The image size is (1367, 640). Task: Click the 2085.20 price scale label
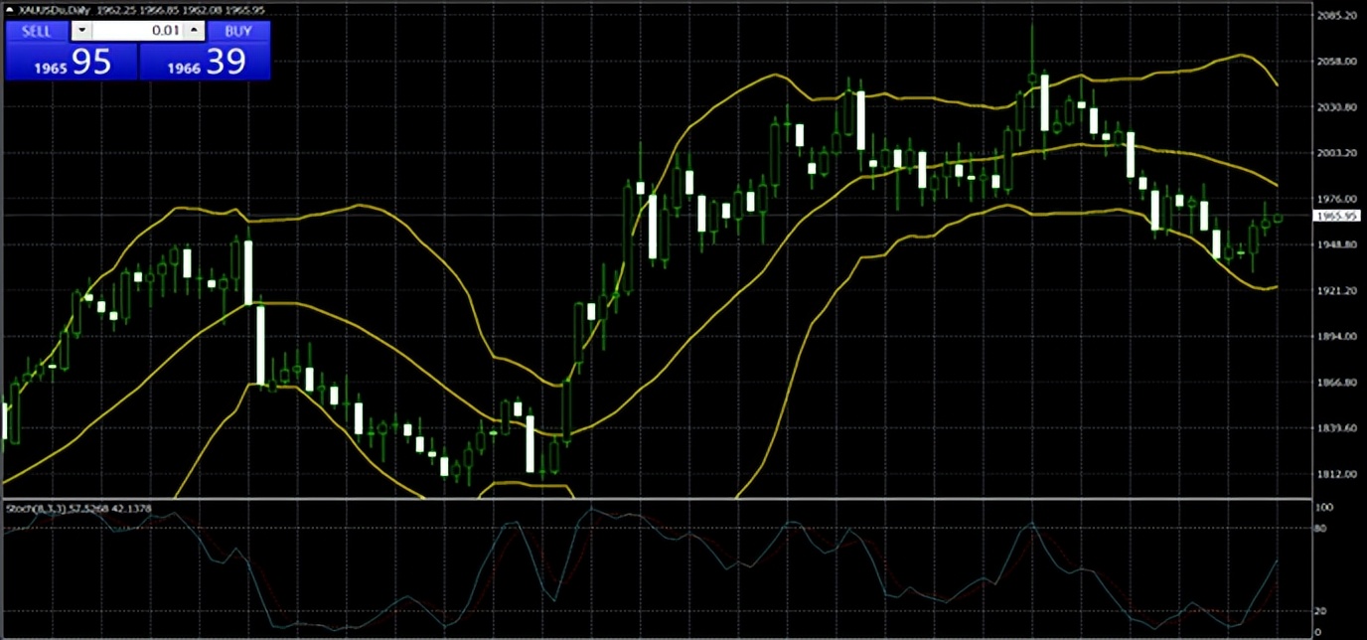[x=1334, y=16]
